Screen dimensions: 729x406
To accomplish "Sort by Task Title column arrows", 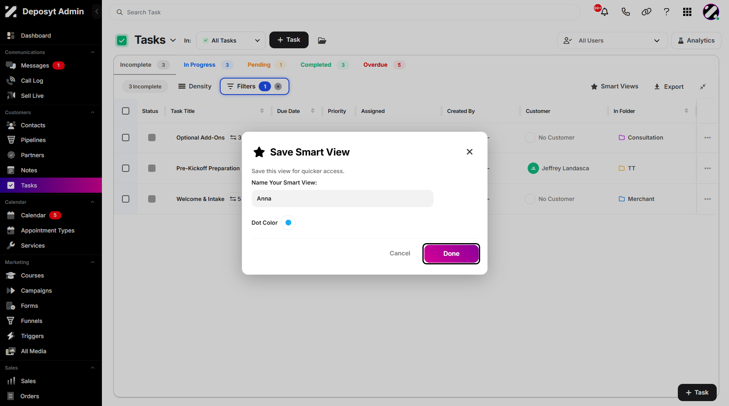I will (x=262, y=111).
